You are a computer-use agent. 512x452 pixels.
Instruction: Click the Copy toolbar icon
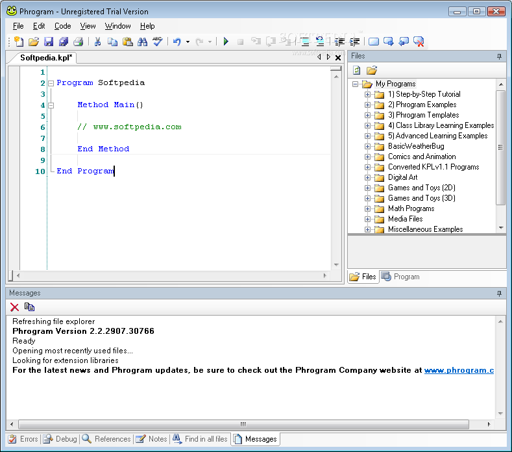[112, 42]
